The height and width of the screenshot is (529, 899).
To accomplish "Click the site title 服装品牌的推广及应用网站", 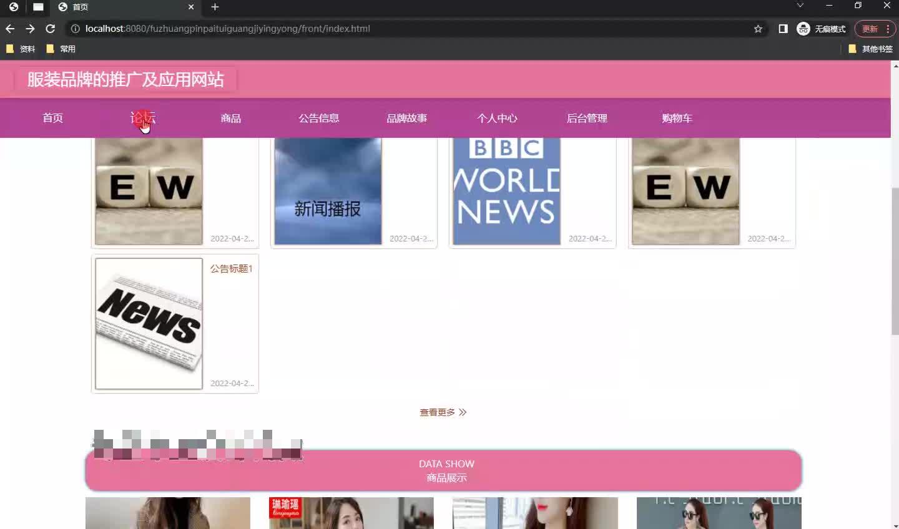I will [x=125, y=79].
